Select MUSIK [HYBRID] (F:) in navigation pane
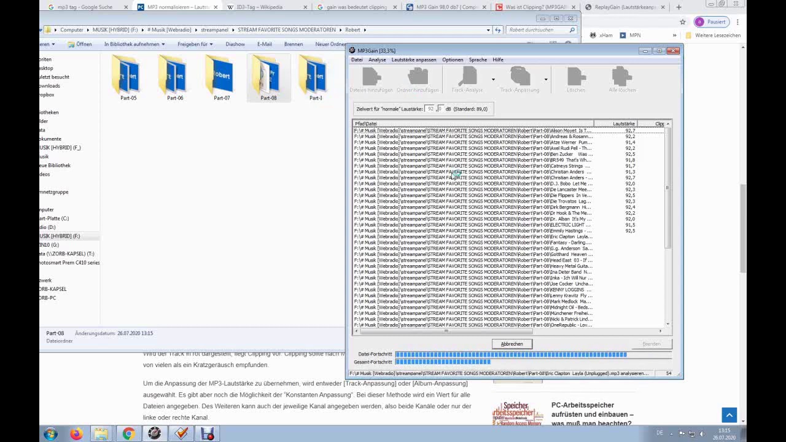Viewport: 786px width, 442px height. (x=60, y=236)
